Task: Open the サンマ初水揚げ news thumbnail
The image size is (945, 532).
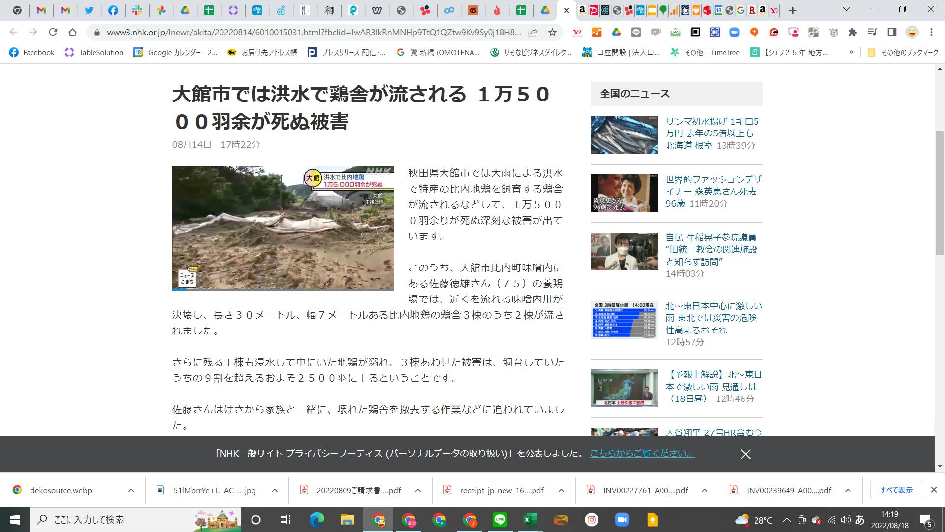Action: [624, 135]
